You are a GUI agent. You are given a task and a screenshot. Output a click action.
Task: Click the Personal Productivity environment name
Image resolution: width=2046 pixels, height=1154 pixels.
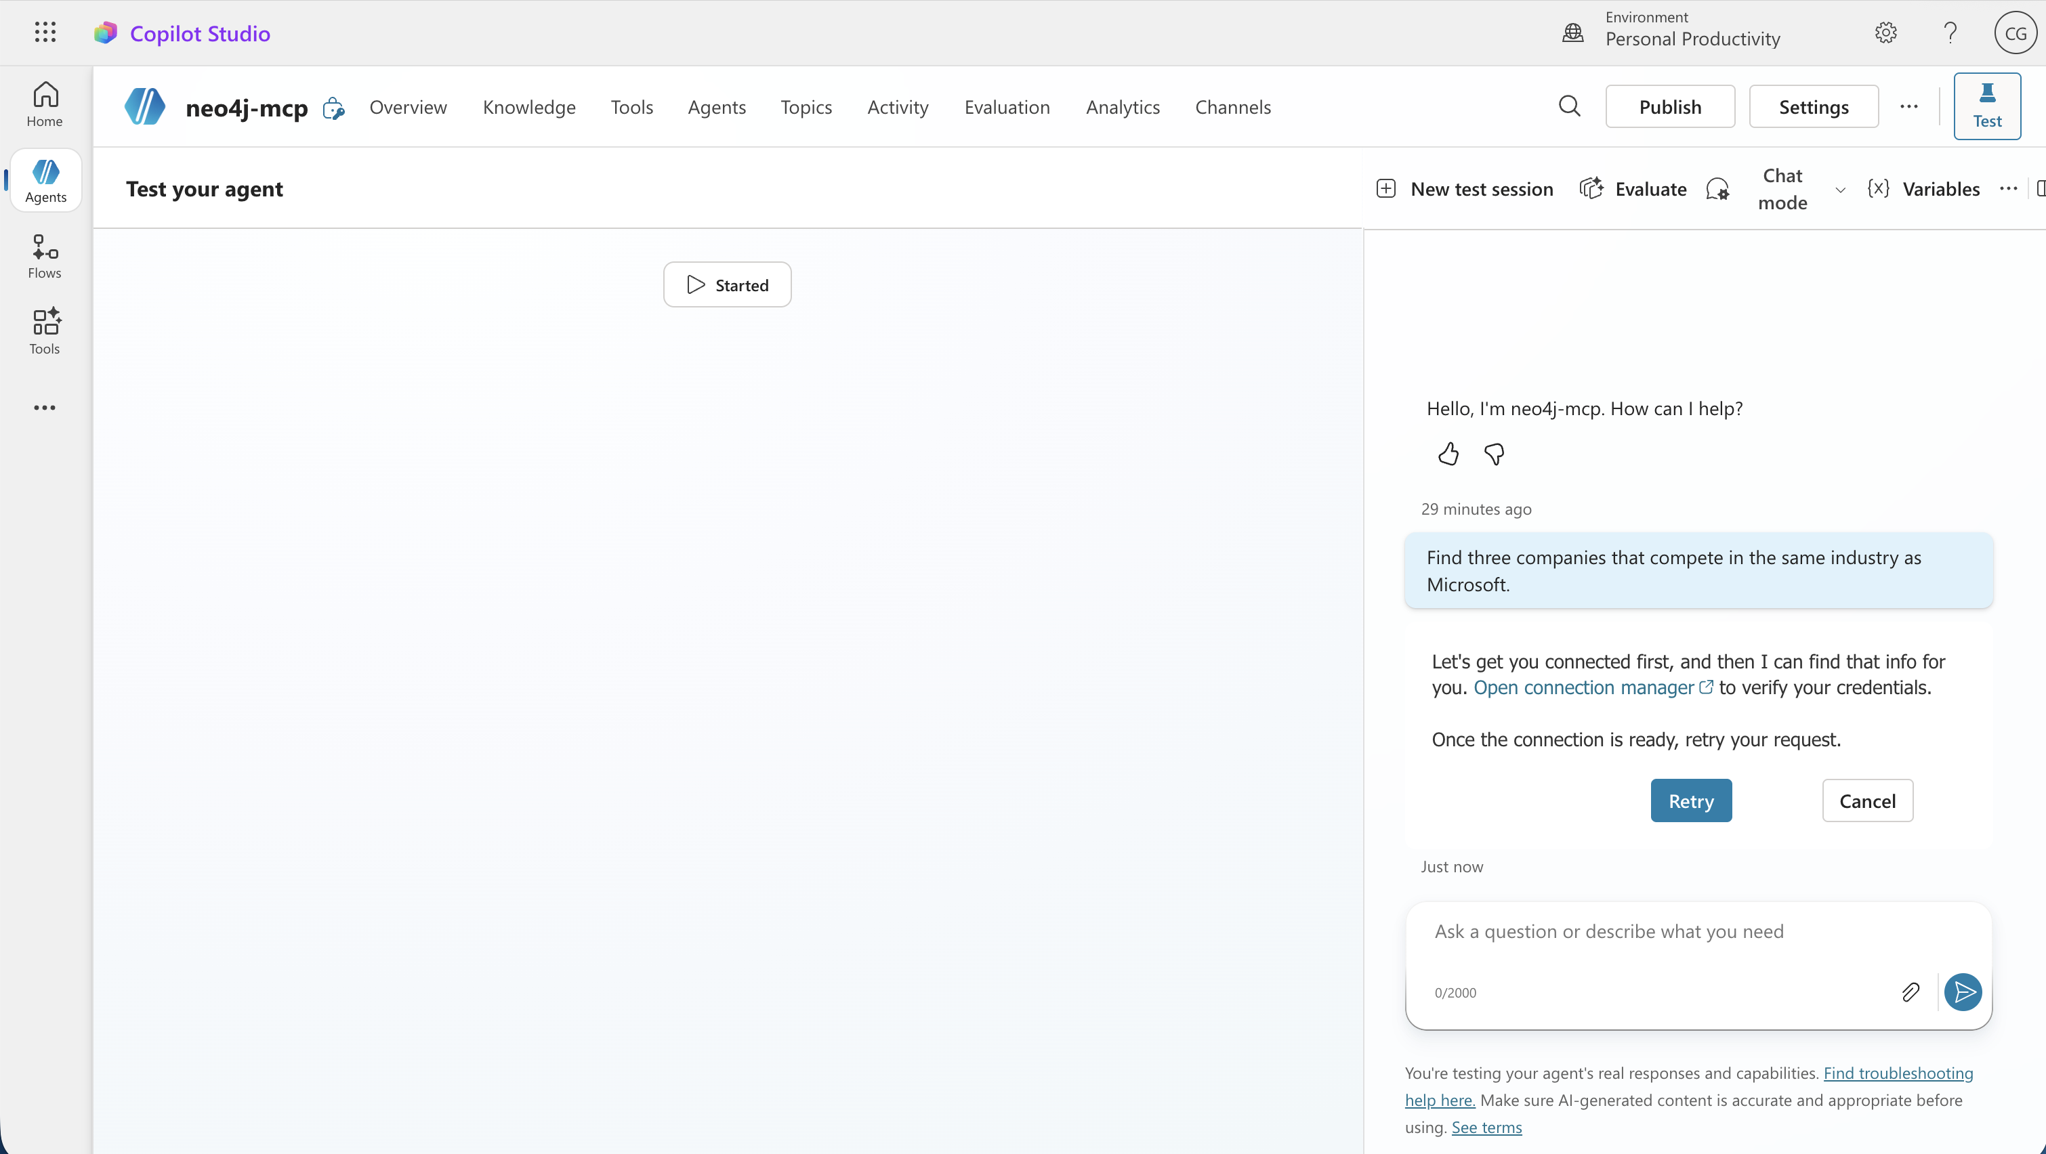pyautogui.click(x=1692, y=39)
